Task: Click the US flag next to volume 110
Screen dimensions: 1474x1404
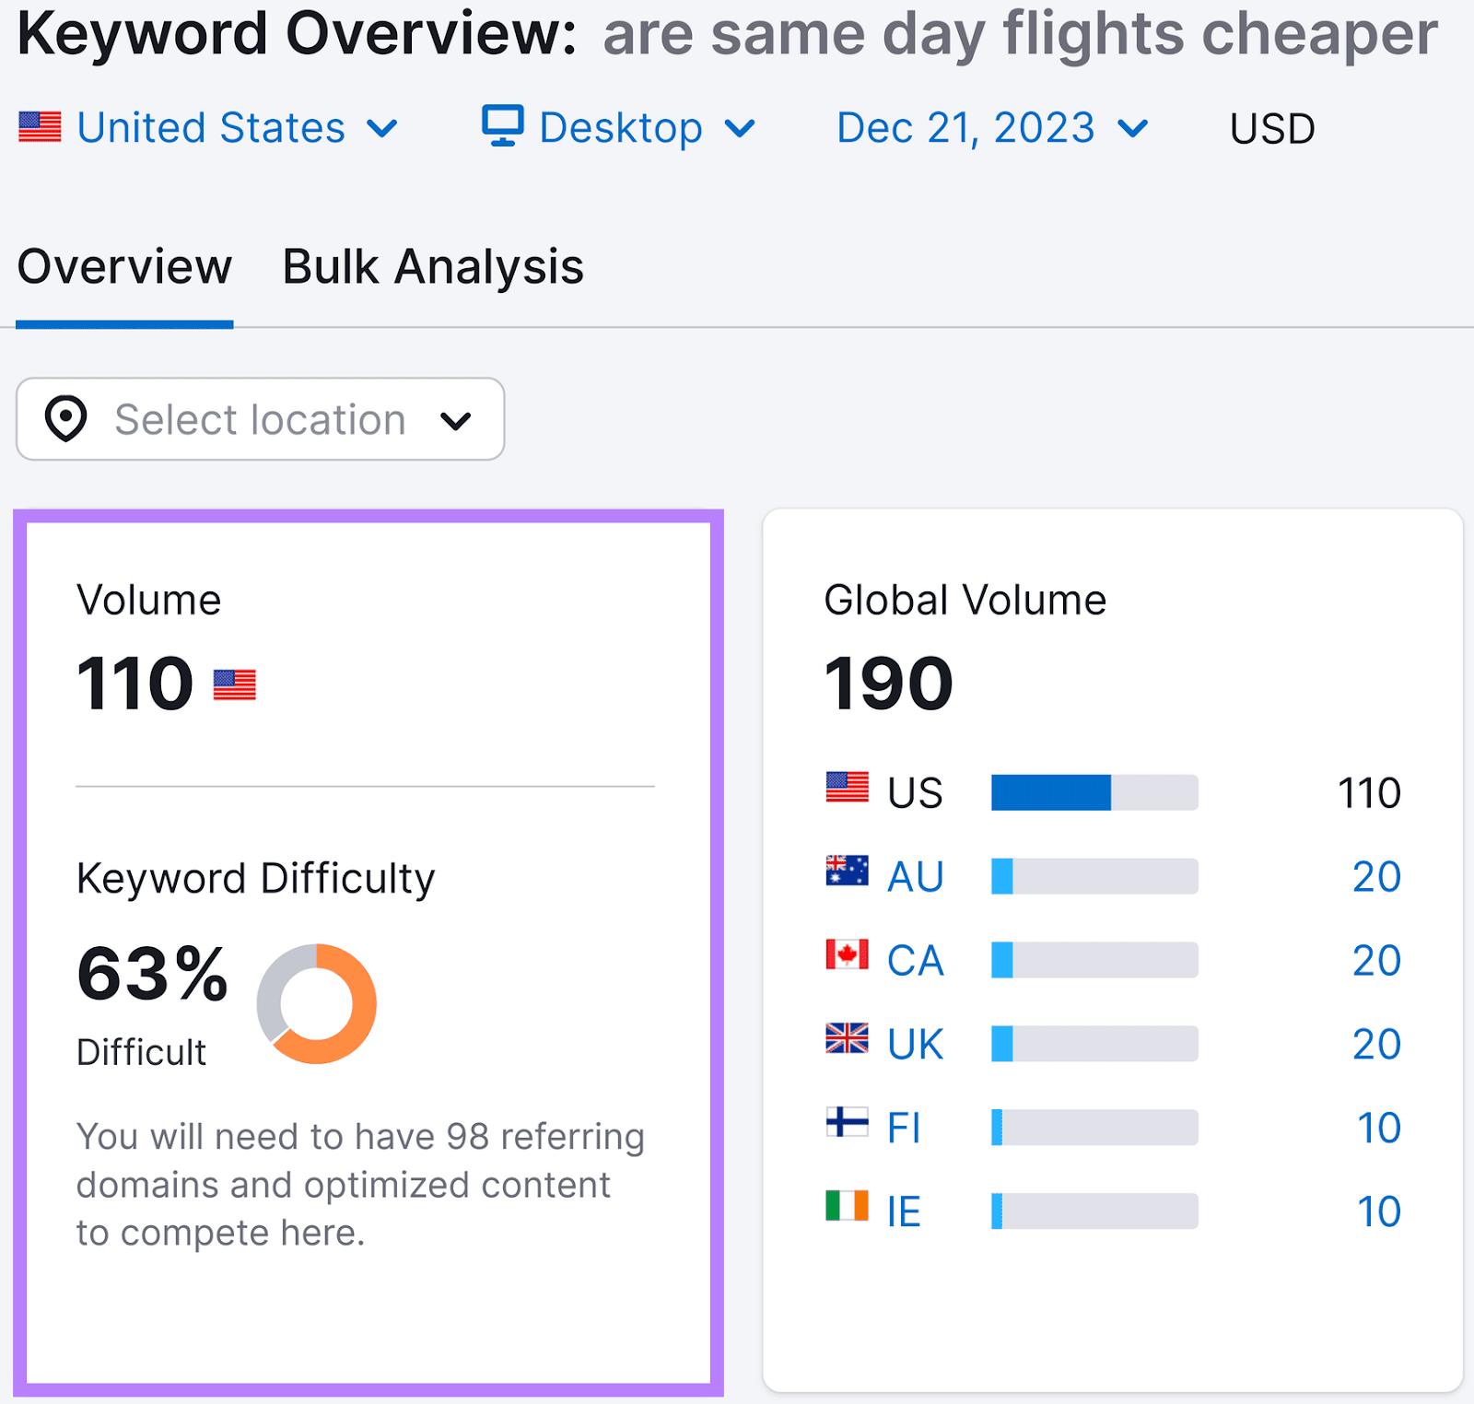Action: (235, 685)
